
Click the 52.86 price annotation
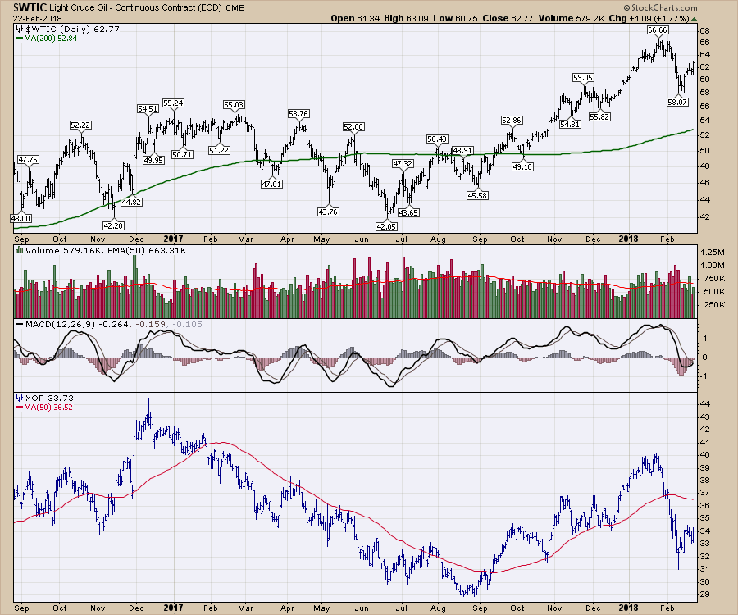coord(511,121)
